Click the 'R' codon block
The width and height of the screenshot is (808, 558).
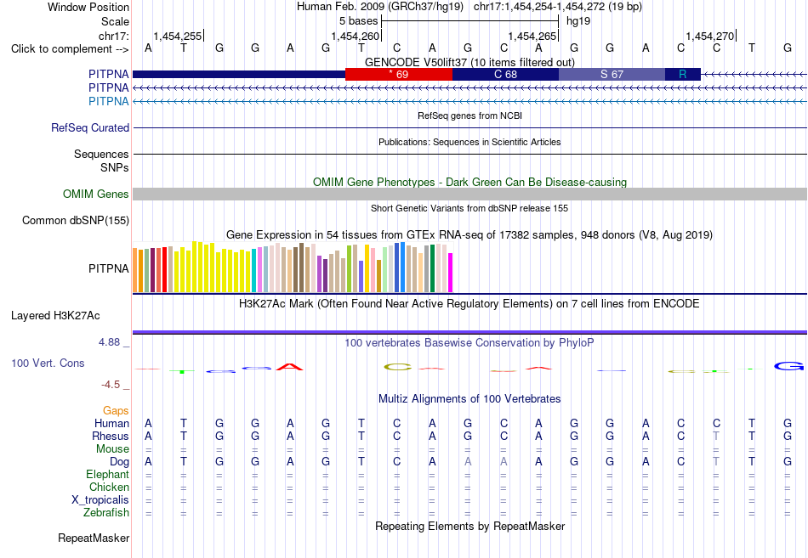(683, 74)
